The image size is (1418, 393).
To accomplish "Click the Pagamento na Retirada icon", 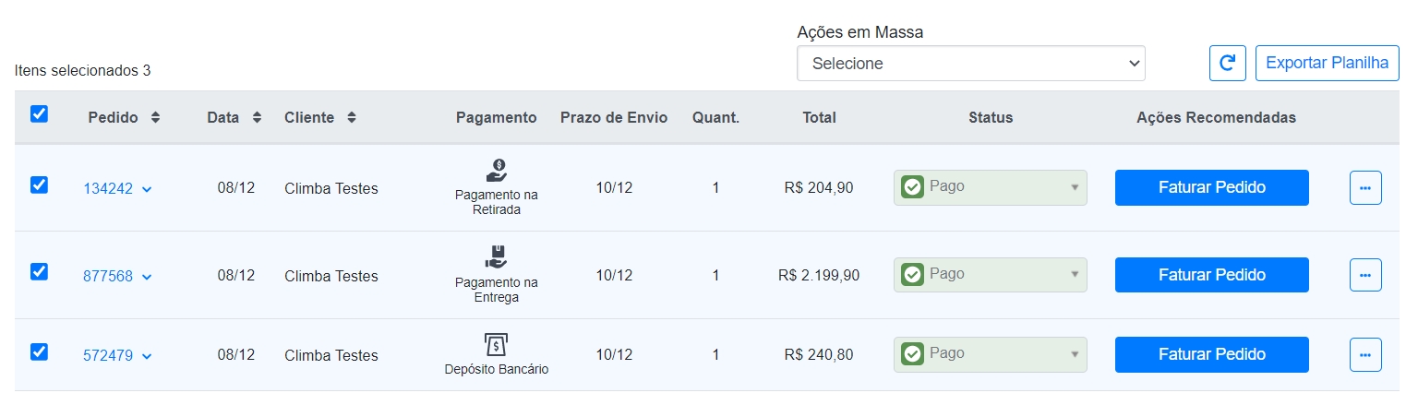I will (x=497, y=170).
